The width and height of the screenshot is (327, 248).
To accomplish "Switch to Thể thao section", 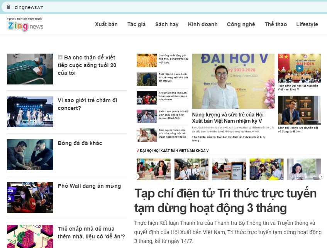I will [x=276, y=24].
